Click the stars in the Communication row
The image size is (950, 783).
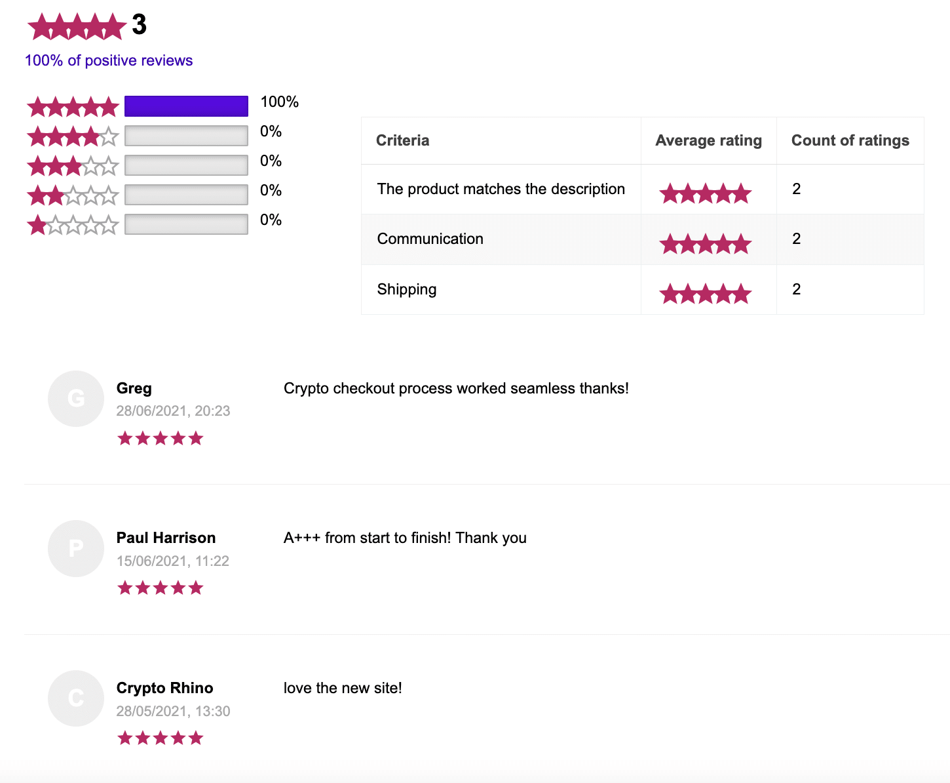(705, 244)
